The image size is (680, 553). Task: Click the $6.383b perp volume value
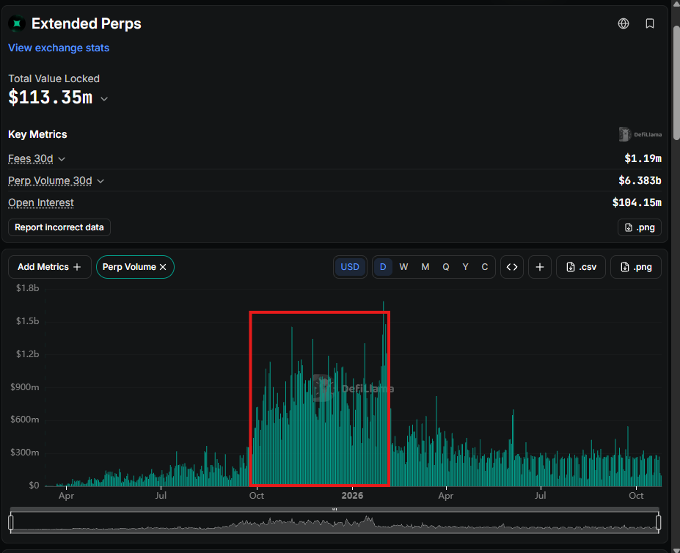pyautogui.click(x=640, y=180)
